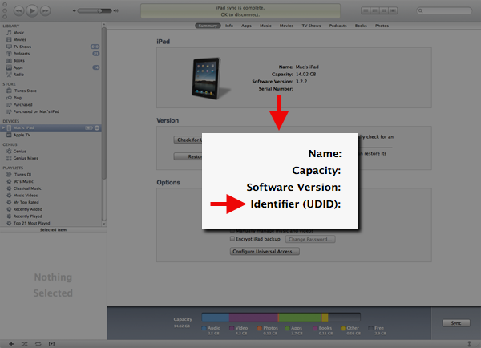Open the Photos tab

(383, 26)
